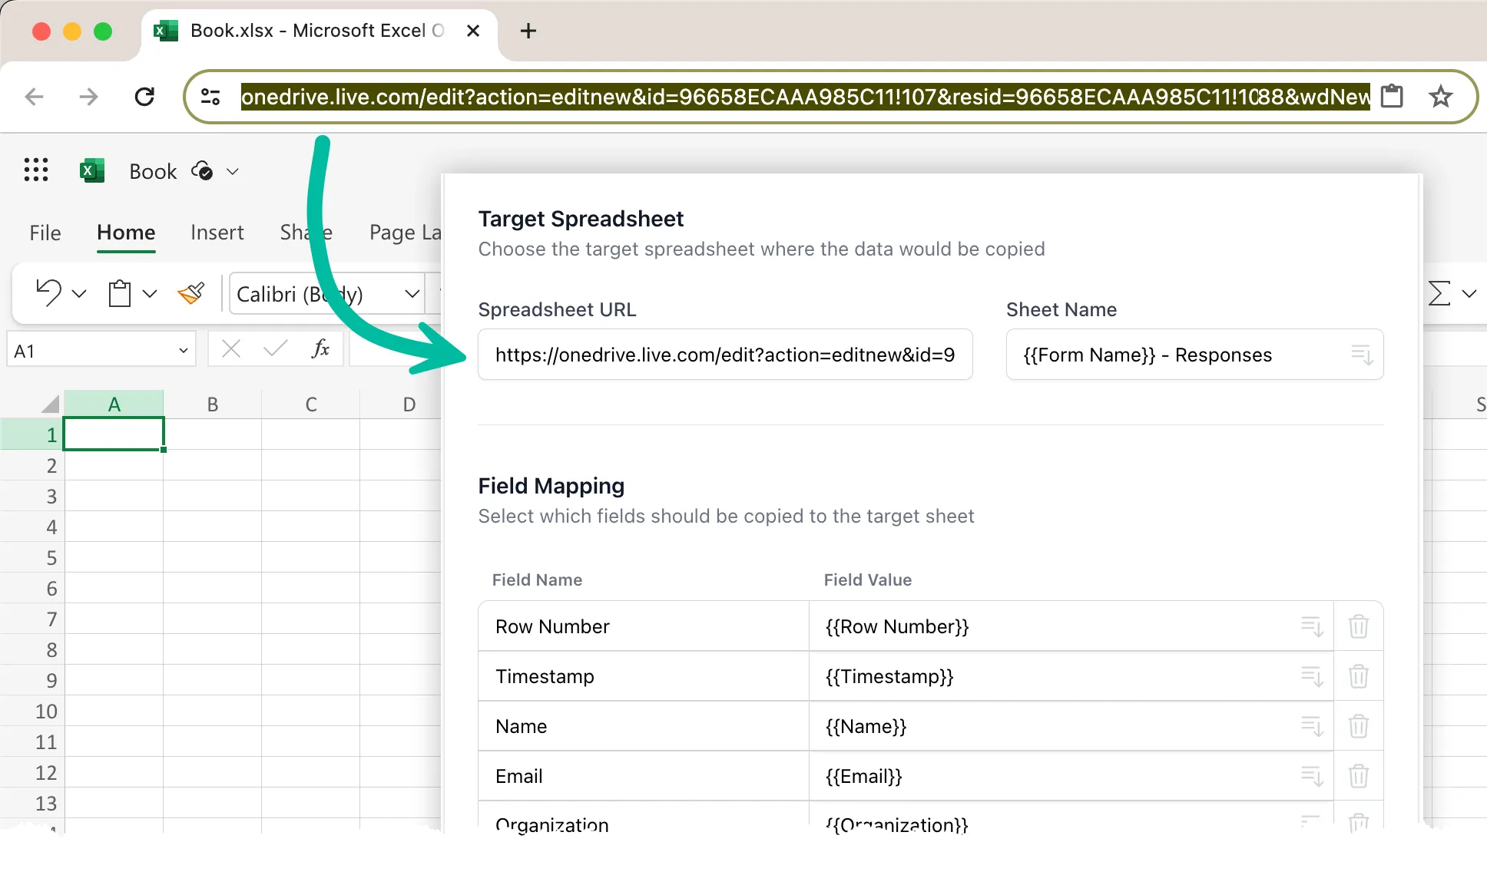Click inside the Spreadsheet URL input field
This screenshot has height=875, width=1487.
(725, 355)
